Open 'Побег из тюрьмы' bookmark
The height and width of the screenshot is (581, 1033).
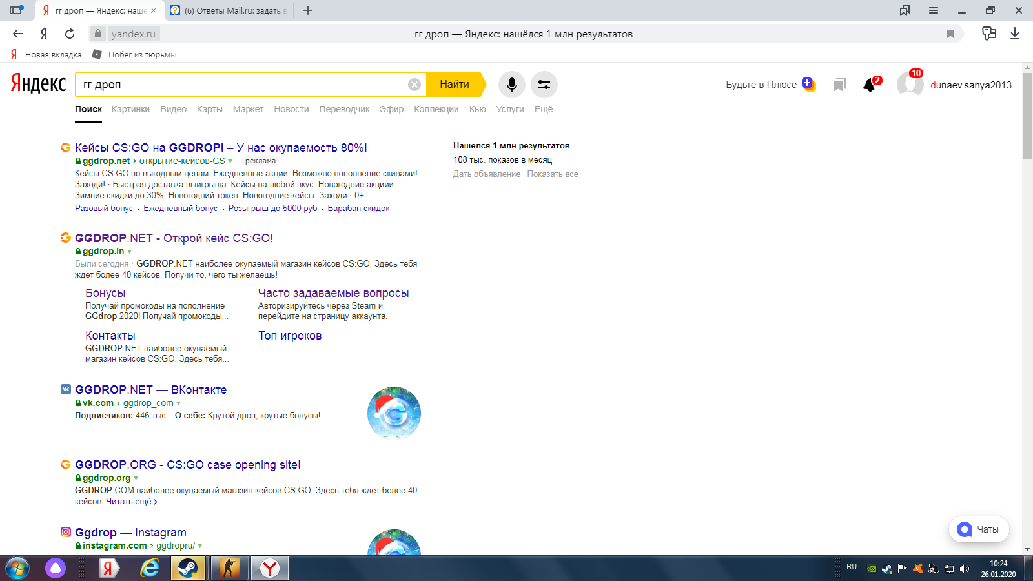[134, 54]
